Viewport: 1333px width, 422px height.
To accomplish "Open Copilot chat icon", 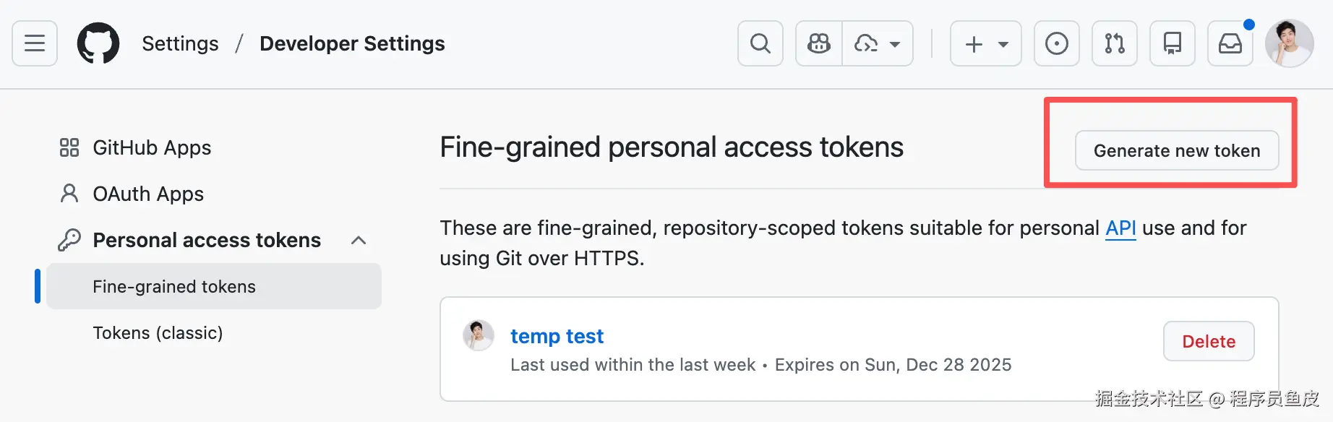I will [818, 43].
